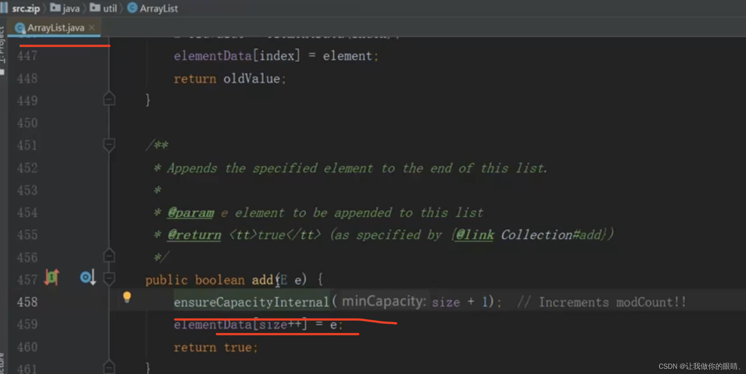The width and height of the screenshot is (746, 374).
Task: Select the java folder breadcrumb
Action: [65, 8]
